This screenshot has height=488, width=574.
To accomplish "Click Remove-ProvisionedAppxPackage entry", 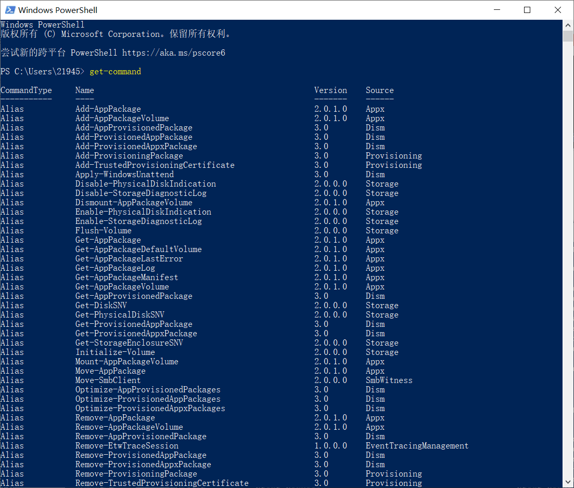I will pos(143,465).
